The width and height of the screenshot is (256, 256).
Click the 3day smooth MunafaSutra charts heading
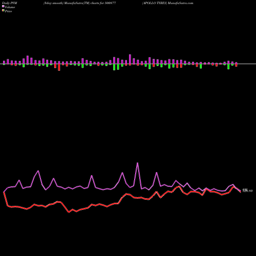pos(80,3)
